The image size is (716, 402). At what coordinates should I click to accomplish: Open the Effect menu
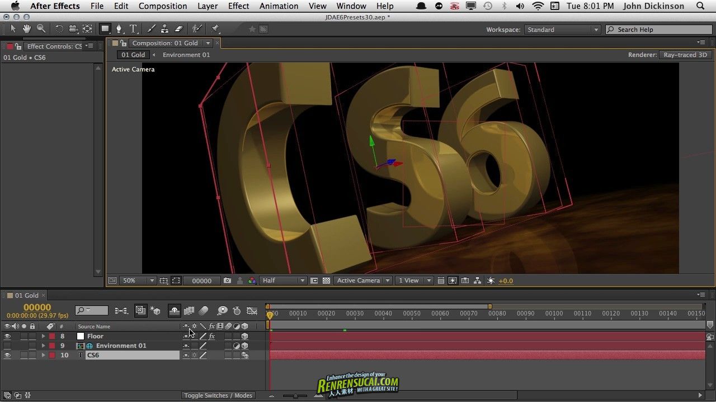[x=238, y=6]
